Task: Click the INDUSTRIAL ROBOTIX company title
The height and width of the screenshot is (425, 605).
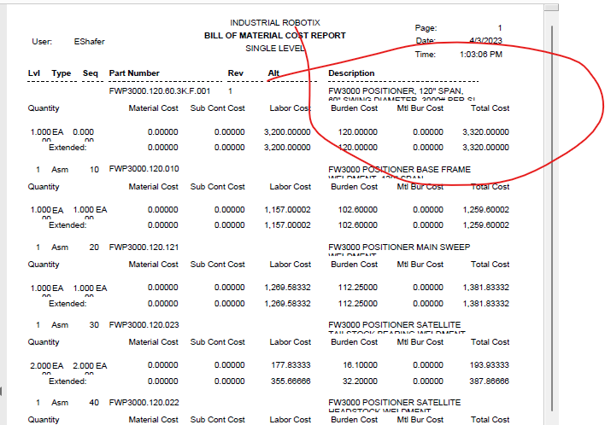Action: [x=275, y=23]
